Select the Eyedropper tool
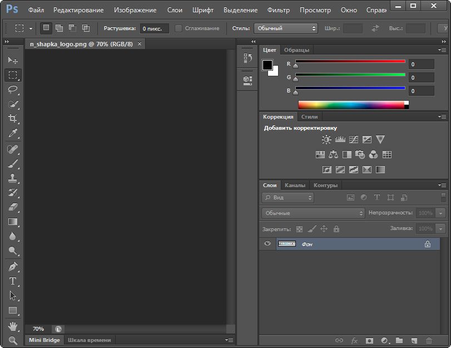Screen dimensions: 451x348 tap(13, 133)
